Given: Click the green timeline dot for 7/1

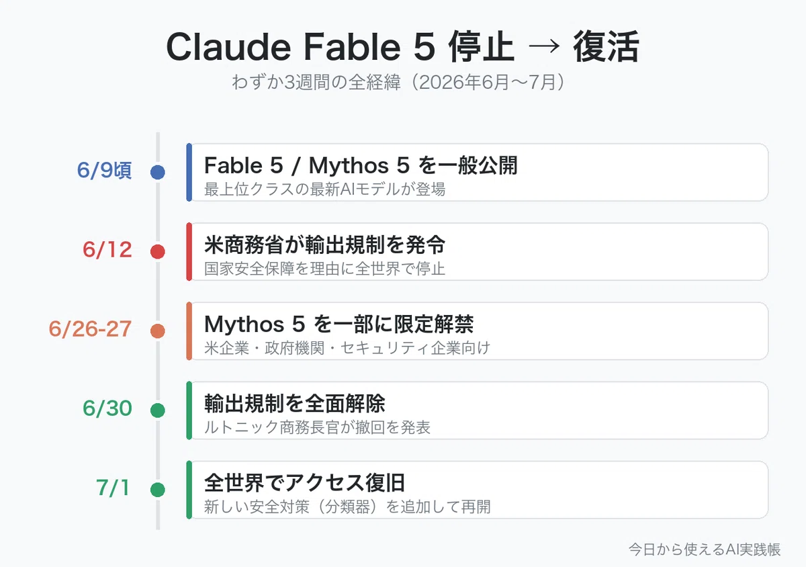Looking at the screenshot, I should pos(158,490).
